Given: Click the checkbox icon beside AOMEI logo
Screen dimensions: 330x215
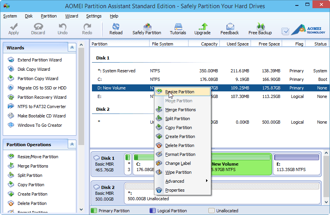Looking at the screenshot, I should [285, 31].
